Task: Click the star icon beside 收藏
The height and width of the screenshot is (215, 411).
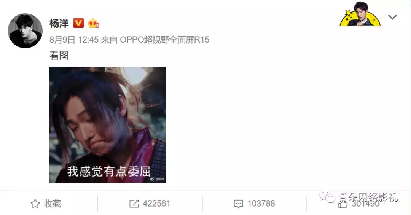Action: 35,204
